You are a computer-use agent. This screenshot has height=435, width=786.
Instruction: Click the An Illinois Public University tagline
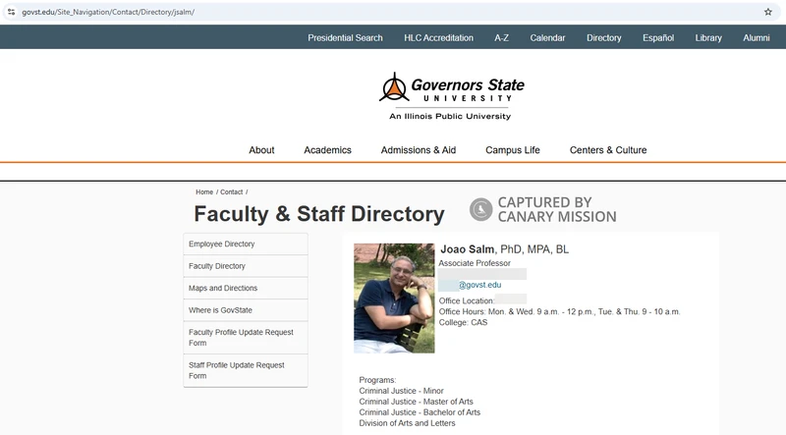(x=450, y=116)
